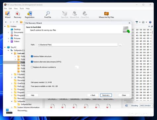Viewport: 157px width, 120px height.
Task: Open the View menu
Action: tap(16, 9)
